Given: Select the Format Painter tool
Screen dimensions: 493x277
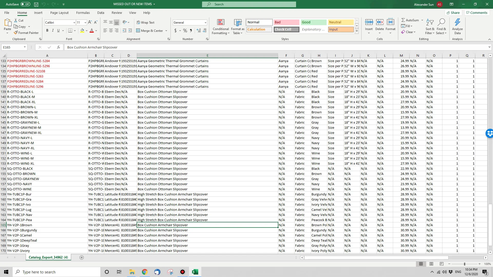Looking at the screenshot, I should click(x=26, y=33).
